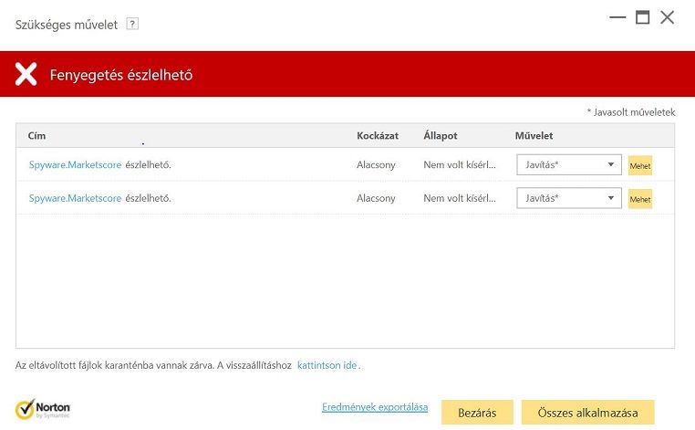Image resolution: width=695 pixels, height=430 pixels.
Task: Click first row Mehet button
Action: pyautogui.click(x=640, y=166)
